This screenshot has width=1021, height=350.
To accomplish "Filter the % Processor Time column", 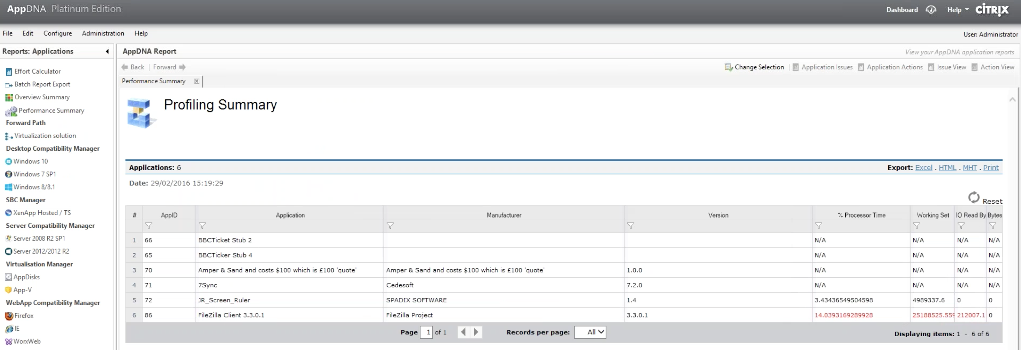I will tap(818, 226).
